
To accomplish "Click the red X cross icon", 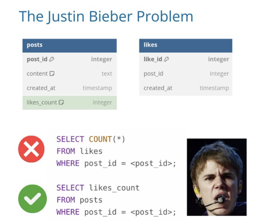I will point(31,149).
